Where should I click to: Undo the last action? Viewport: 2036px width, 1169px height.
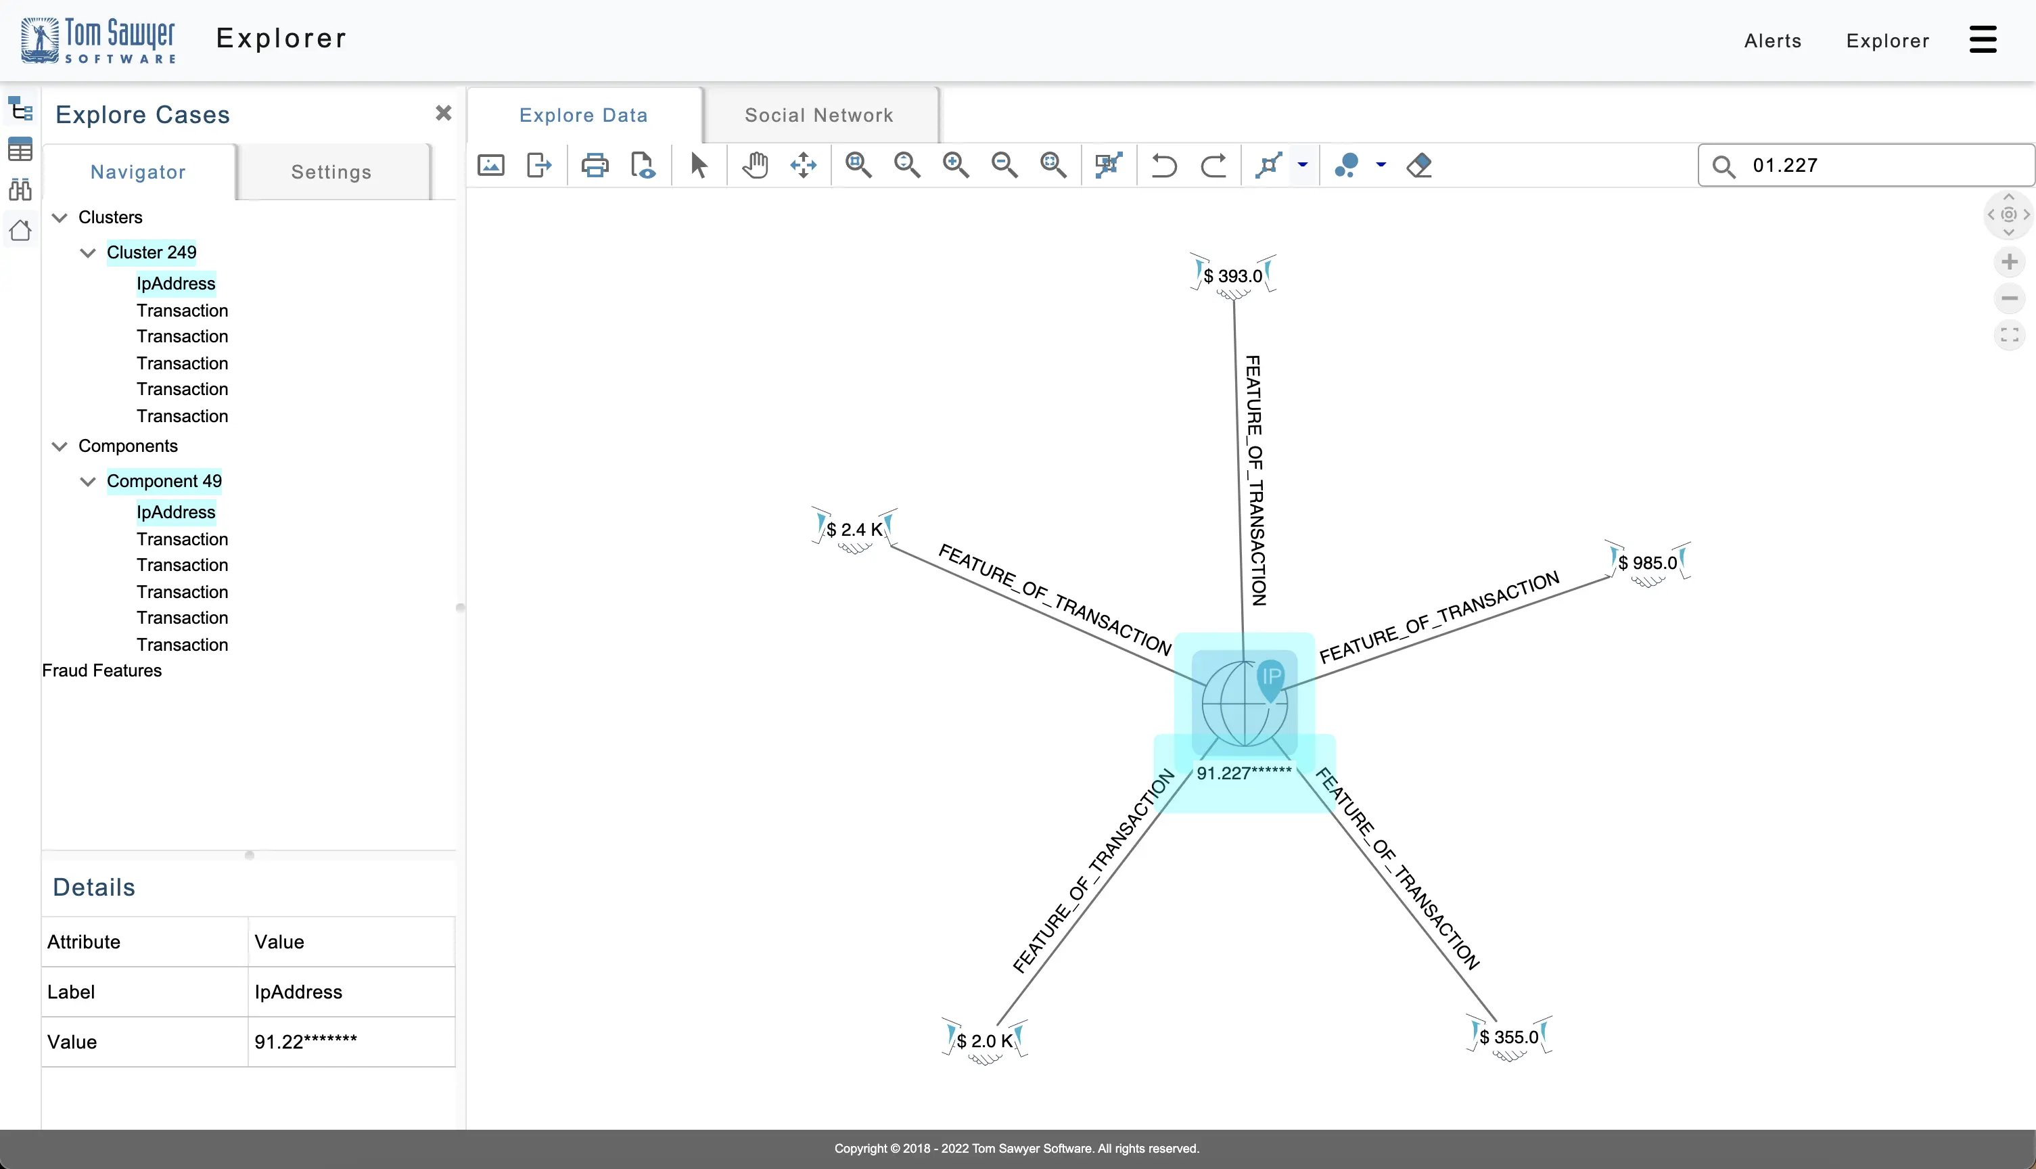[1163, 165]
